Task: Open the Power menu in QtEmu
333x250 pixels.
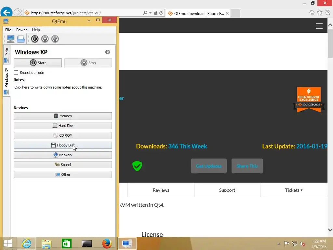Action: (21, 30)
